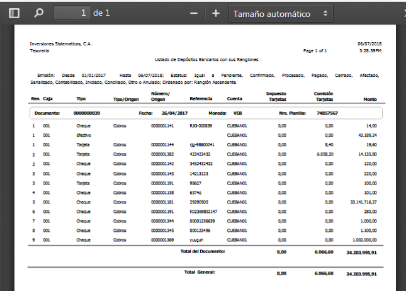Click the page number input field
This screenshot has width=406, height=291.
tap(71, 13)
